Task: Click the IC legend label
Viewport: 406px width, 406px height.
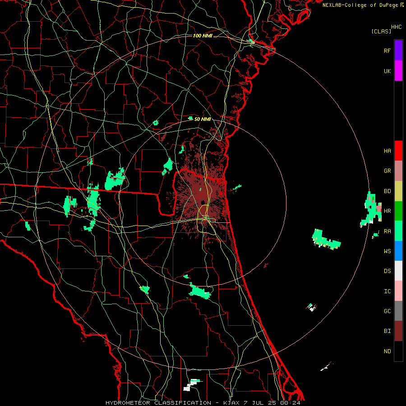Action: pyautogui.click(x=387, y=291)
